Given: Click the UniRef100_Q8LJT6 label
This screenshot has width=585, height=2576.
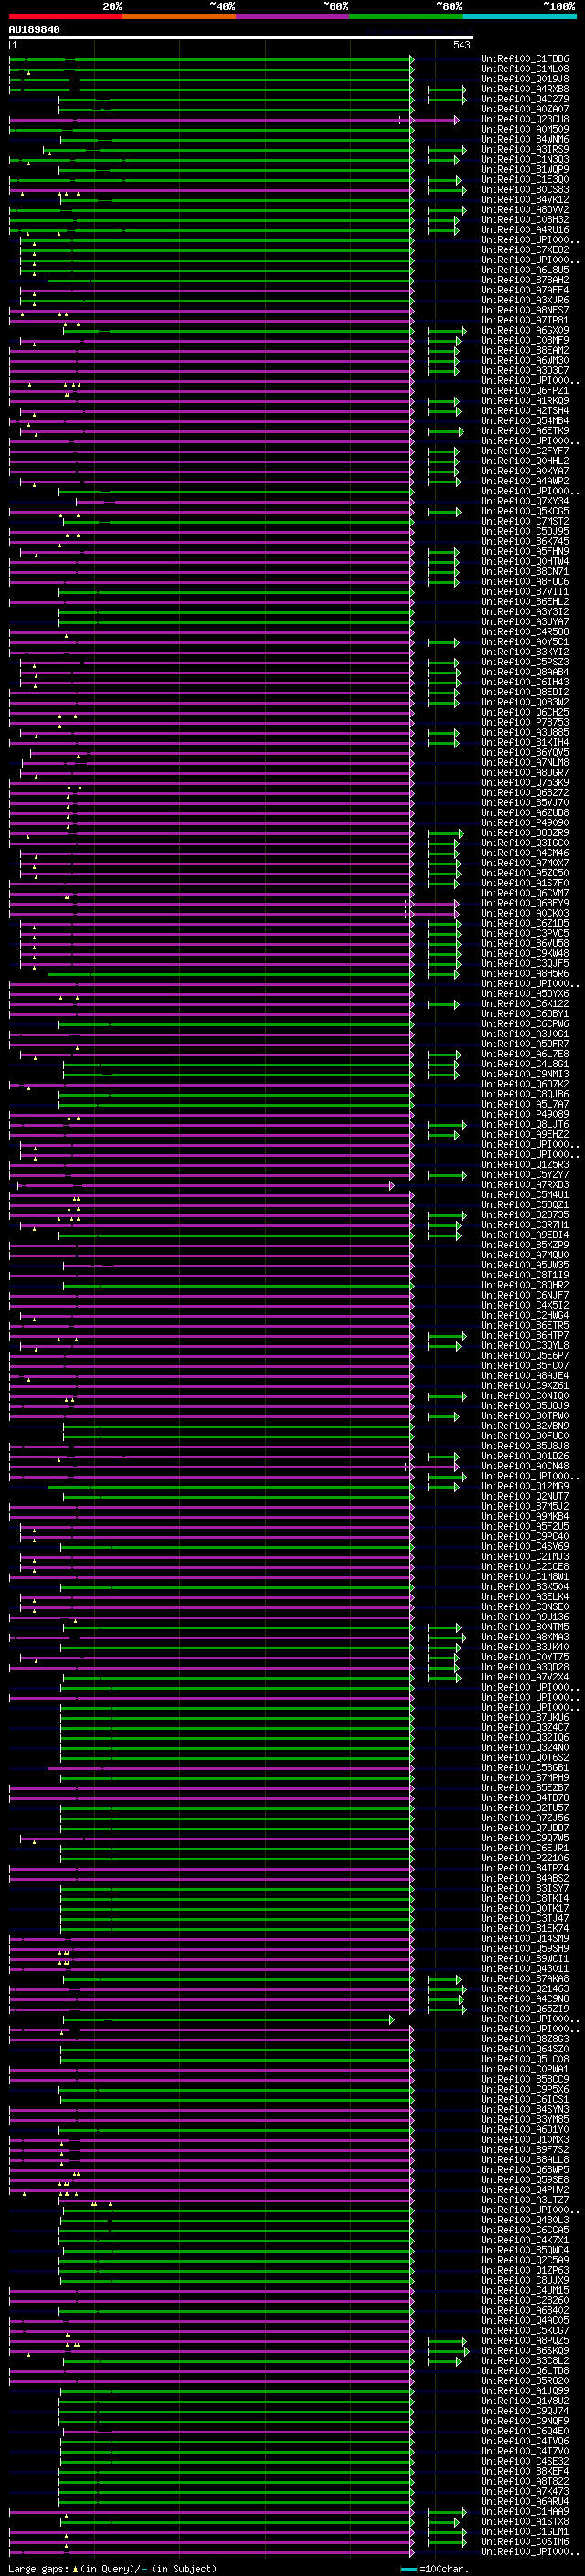Looking at the screenshot, I should [x=525, y=1125].
